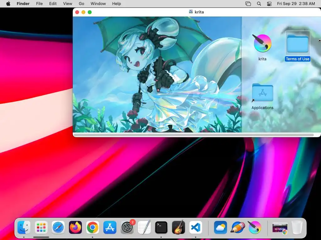Open Terminal from the Dock
The image size is (321, 240).
tap(161, 227)
